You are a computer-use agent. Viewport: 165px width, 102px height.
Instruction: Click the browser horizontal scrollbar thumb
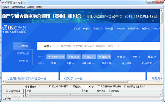coord(66,81)
